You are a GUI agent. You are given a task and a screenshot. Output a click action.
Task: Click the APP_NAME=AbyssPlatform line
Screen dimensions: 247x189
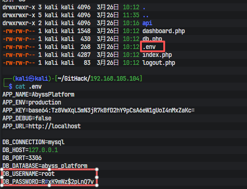click(x=38, y=94)
